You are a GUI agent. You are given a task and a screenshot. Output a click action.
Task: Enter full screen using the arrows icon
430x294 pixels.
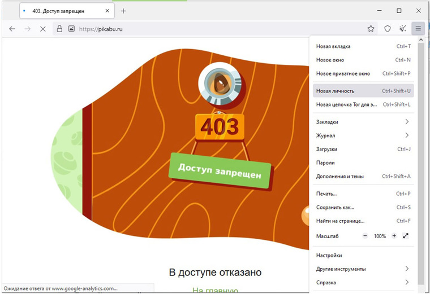point(406,236)
